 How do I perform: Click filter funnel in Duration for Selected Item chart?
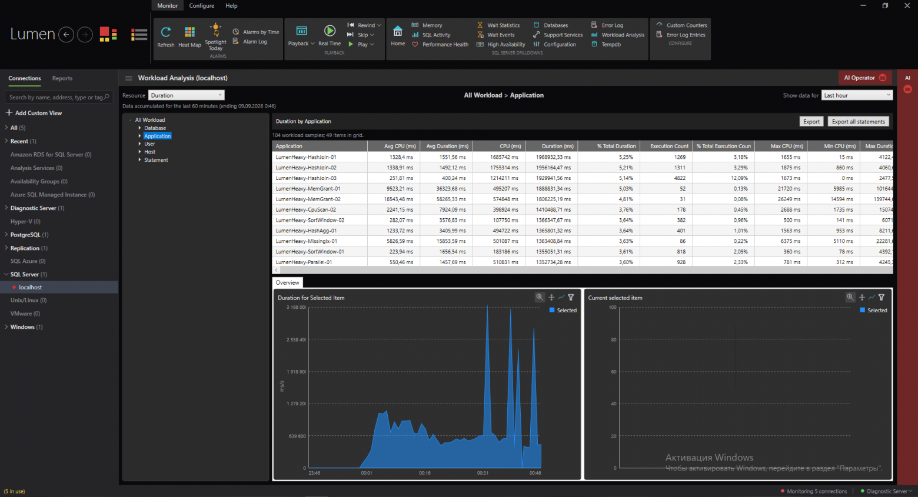[x=571, y=298]
